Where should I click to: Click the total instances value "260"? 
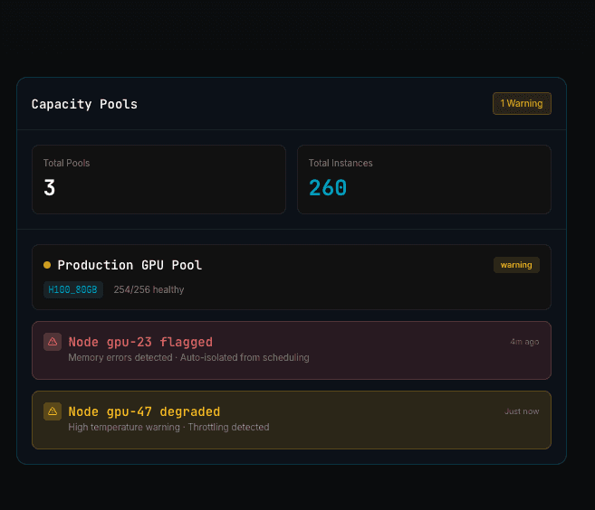328,188
